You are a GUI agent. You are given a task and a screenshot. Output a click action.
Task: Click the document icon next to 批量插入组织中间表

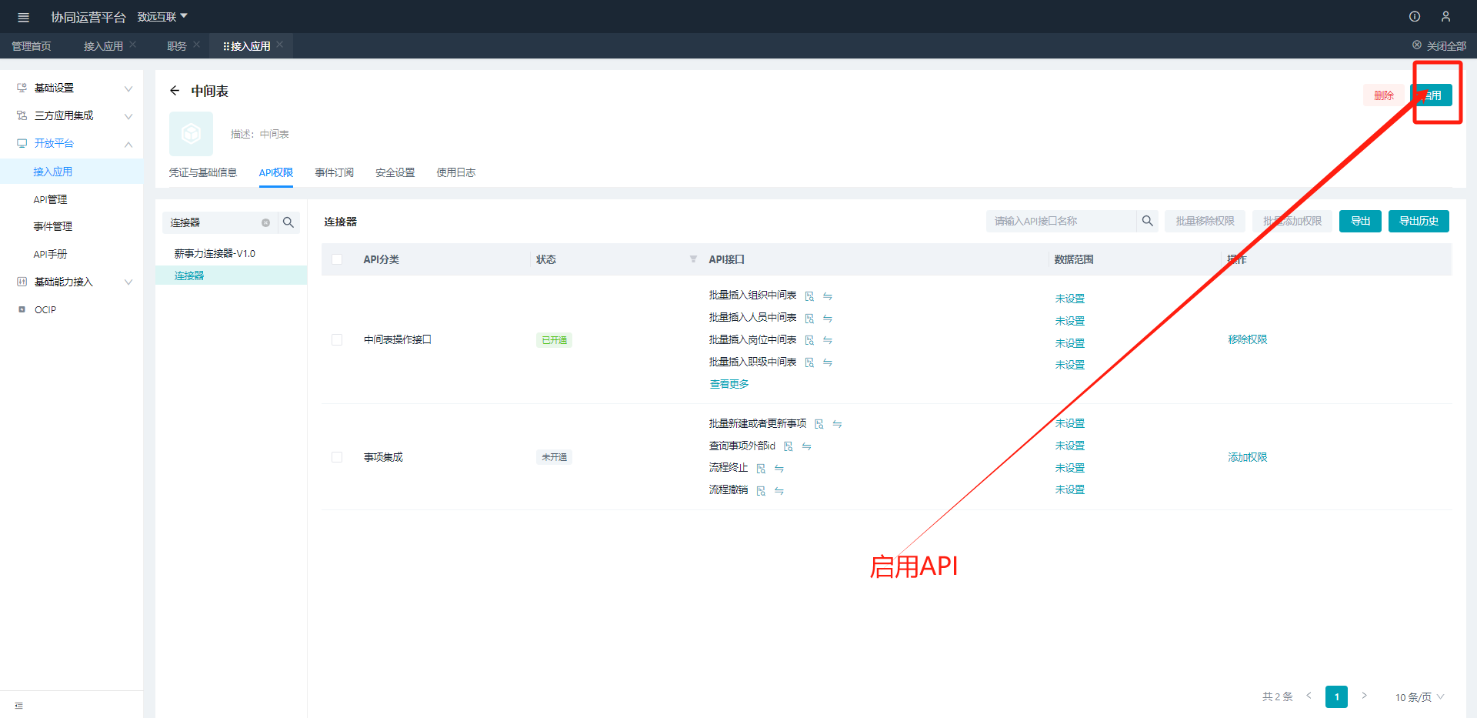pos(809,296)
